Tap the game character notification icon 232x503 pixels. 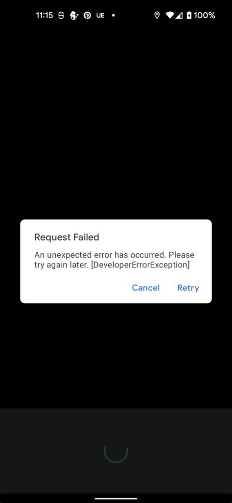[74, 15]
